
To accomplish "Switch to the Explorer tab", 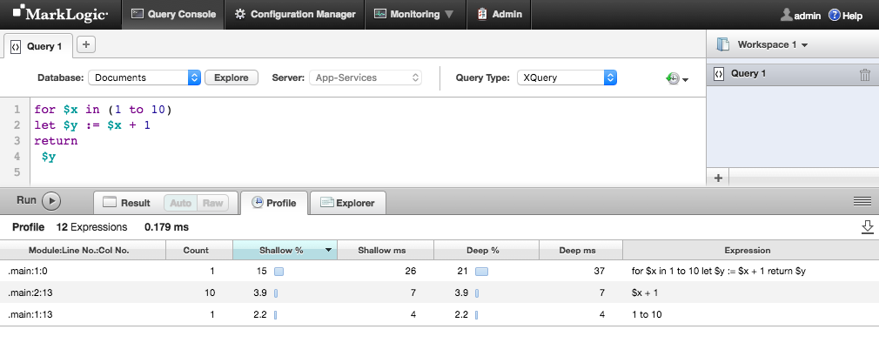I will tap(347, 203).
